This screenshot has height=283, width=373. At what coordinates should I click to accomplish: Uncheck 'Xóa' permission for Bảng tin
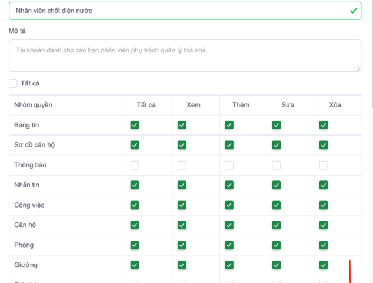[323, 125]
